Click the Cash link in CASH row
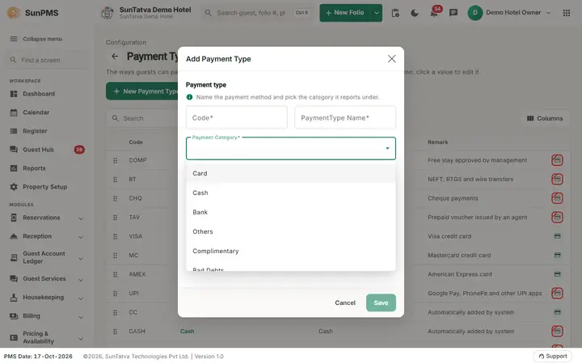The image size is (582, 364). tap(187, 331)
